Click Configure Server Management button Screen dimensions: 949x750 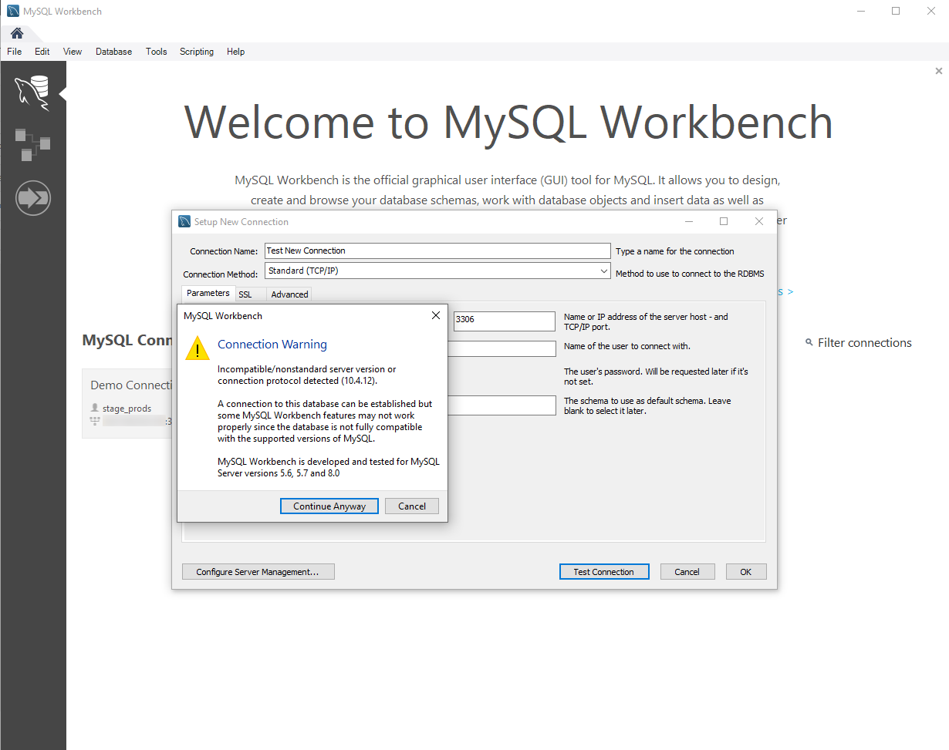tap(258, 572)
